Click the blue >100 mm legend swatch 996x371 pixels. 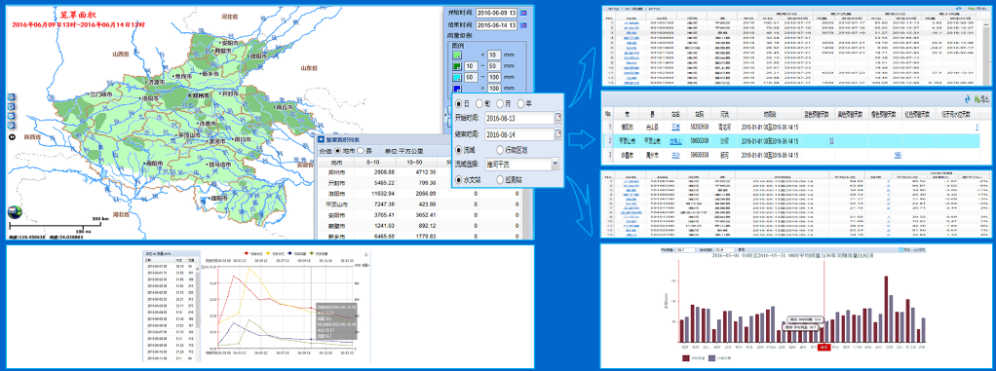point(457,89)
